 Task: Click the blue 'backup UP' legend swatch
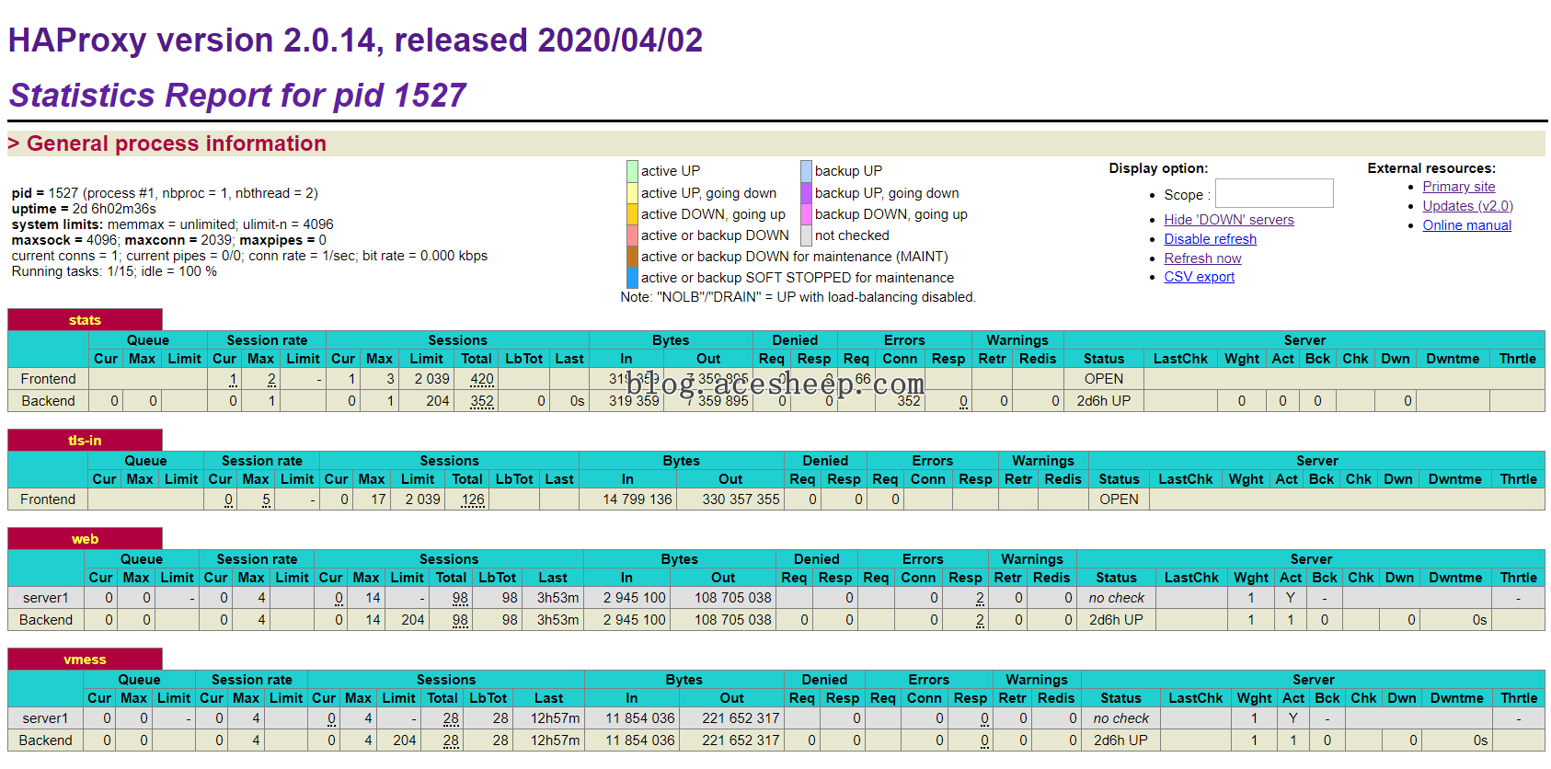[806, 171]
